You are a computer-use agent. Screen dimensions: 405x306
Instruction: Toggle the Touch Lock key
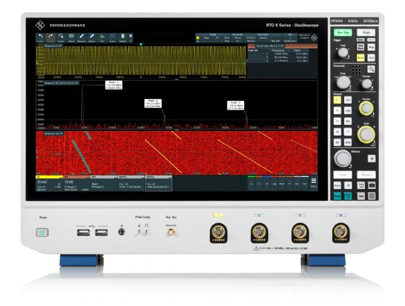(361, 185)
